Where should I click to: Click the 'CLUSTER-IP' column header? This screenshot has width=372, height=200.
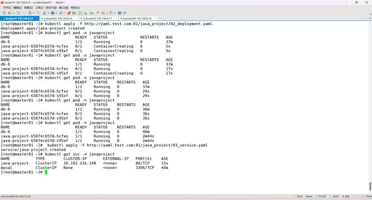point(75,158)
